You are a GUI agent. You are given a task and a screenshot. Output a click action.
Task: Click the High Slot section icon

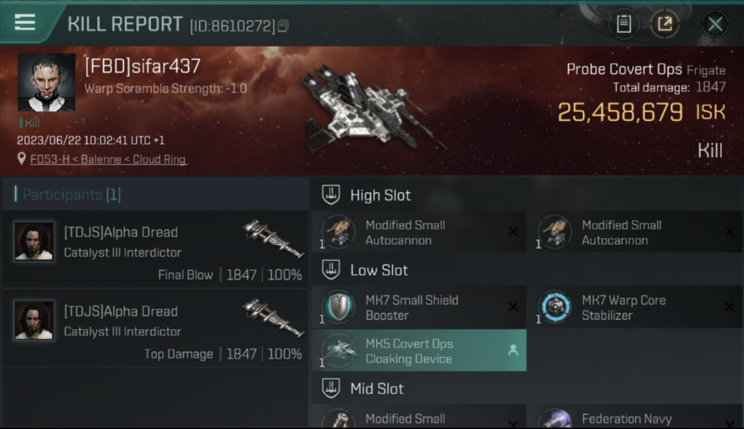click(331, 195)
